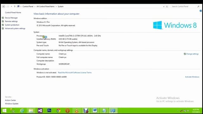The height and width of the screenshot is (114, 203).
Task: Open Windows Update link
Action: [x=12, y=104]
